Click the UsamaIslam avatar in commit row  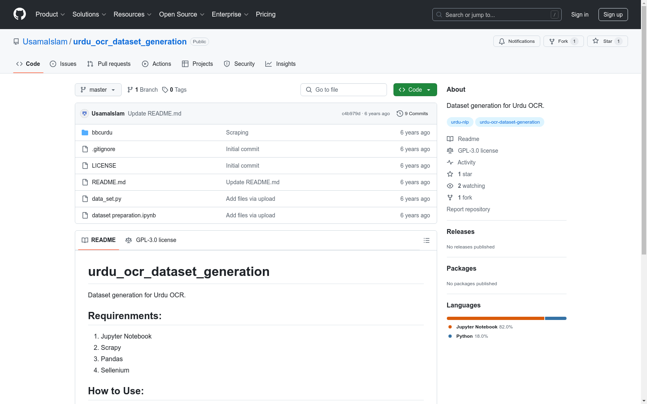coord(85,114)
